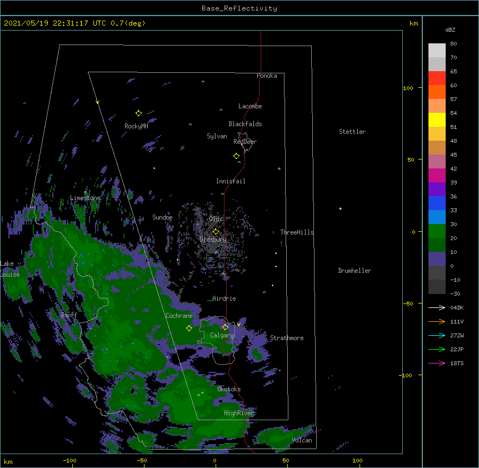
Task: Click the ThreeHills city label
Action: point(297,232)
